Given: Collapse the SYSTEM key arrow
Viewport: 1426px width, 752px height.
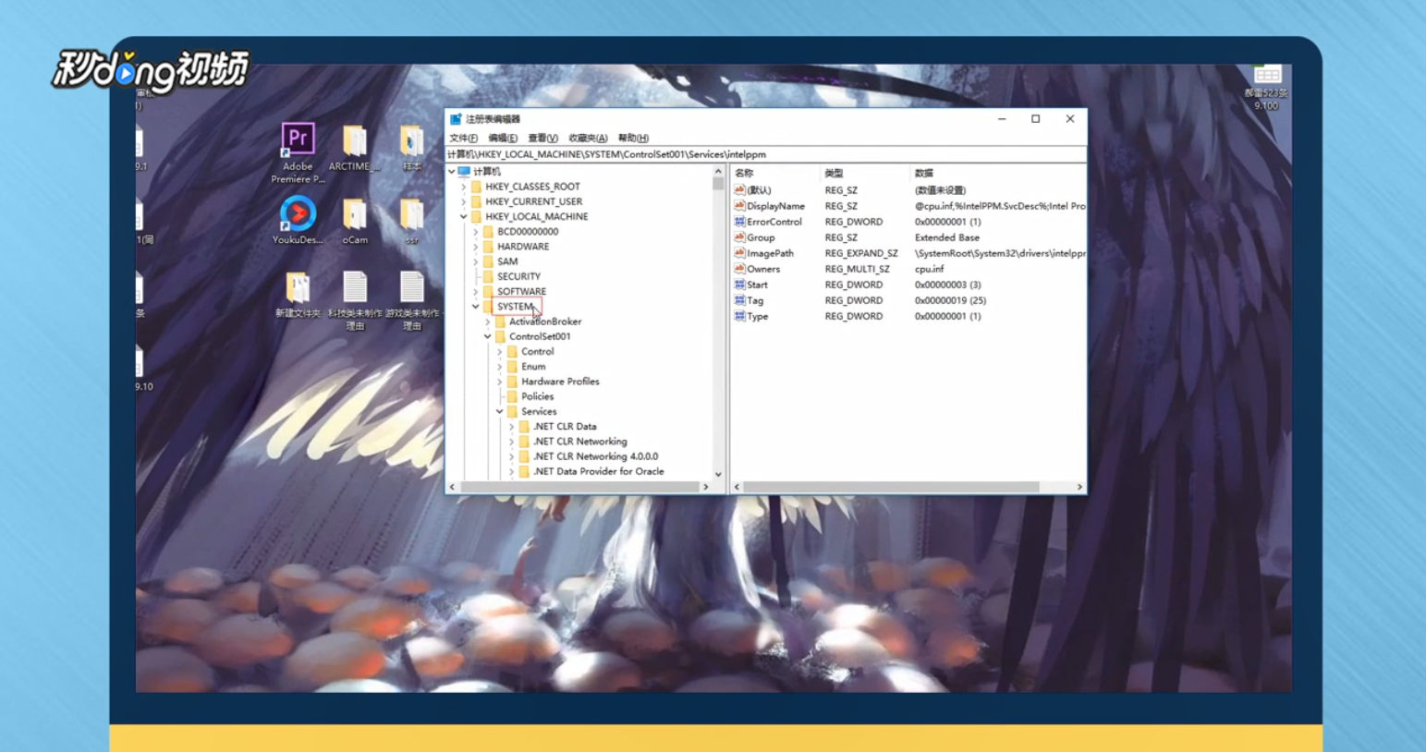Looking at the screenshot, I should (476, 307).
